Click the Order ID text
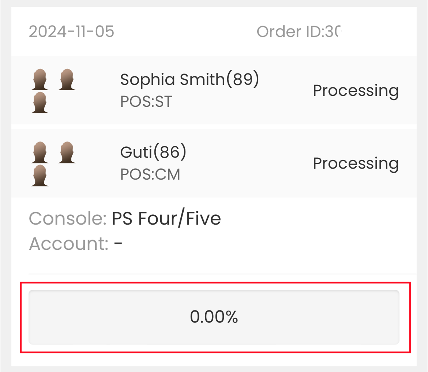 coord(299,32)
